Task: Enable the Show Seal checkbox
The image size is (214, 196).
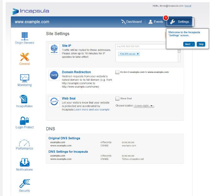Action: [117, 99]
